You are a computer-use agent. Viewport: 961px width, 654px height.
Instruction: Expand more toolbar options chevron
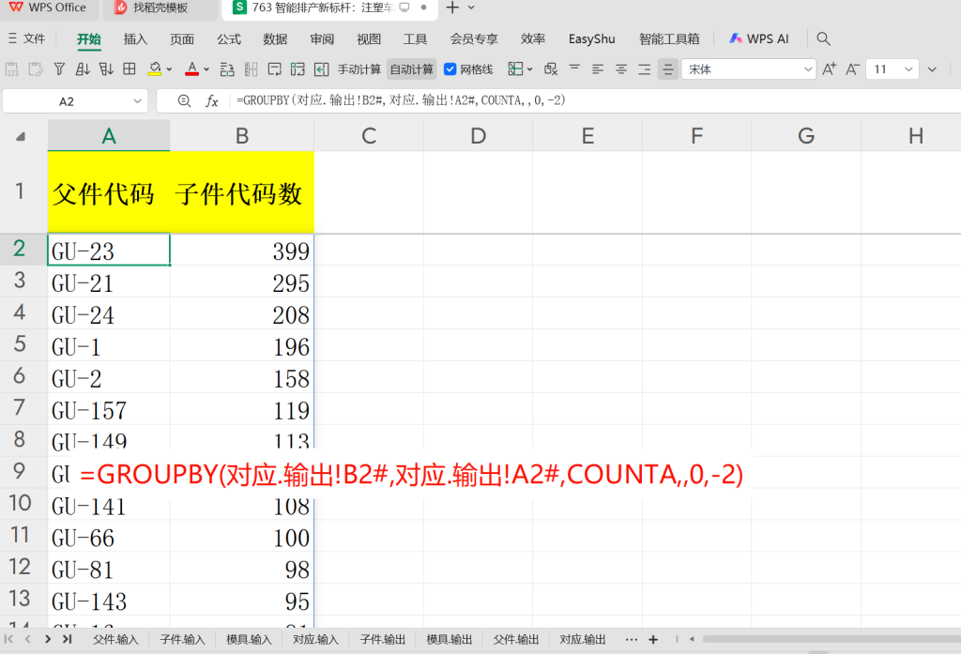932,69
